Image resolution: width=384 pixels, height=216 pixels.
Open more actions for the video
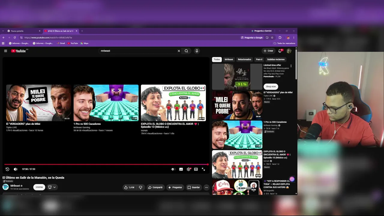[206, 187]
